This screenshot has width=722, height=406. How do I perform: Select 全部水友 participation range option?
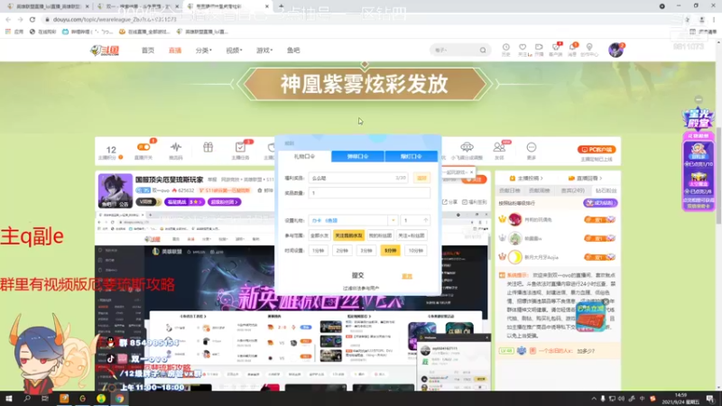pyautogui.click(x=319, y=235)
